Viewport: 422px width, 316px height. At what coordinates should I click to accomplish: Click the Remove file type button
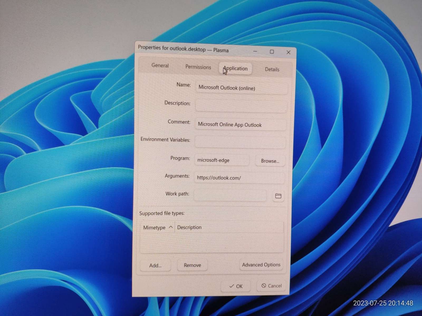(192, 265)
